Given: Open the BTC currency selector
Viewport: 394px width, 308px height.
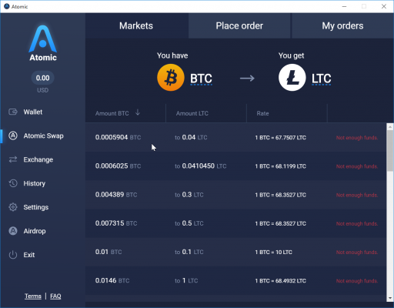Looking at the screenshot, I should (x=201, y=79).
